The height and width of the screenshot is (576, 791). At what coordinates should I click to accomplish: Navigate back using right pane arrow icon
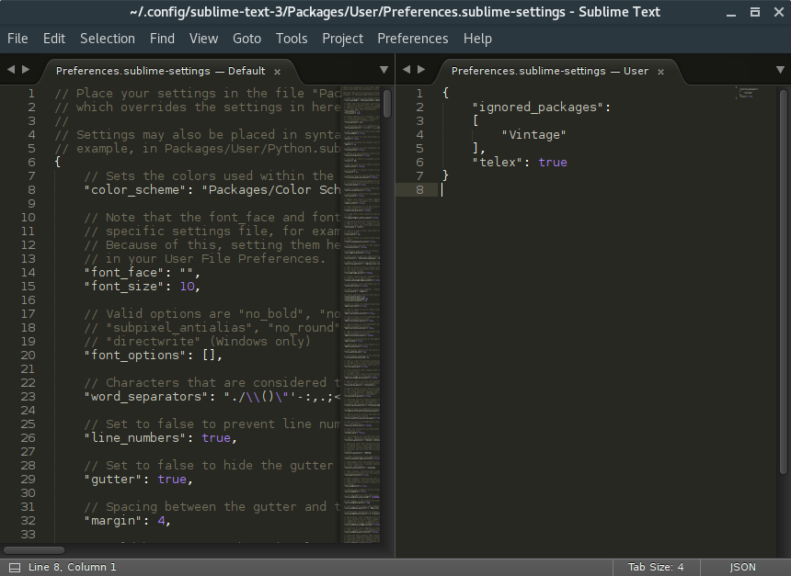(x=407, y=68)
